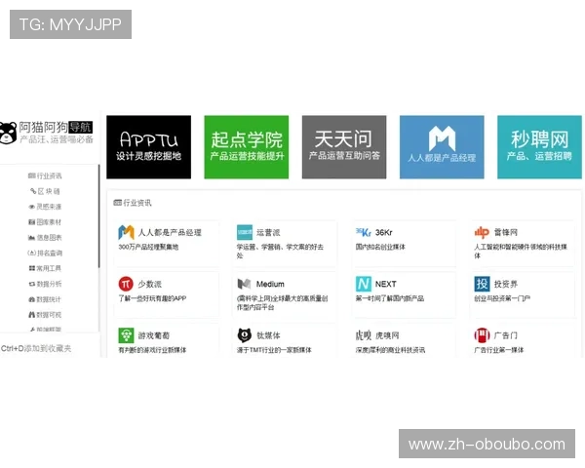Open 信息图表 sidebar category
Image resolution: width=585 pixels, height=468 pixels.
coord(45,237)
